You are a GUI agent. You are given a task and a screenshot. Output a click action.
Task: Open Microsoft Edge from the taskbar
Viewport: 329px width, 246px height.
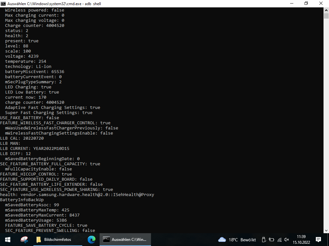click(x=92, y=240)
